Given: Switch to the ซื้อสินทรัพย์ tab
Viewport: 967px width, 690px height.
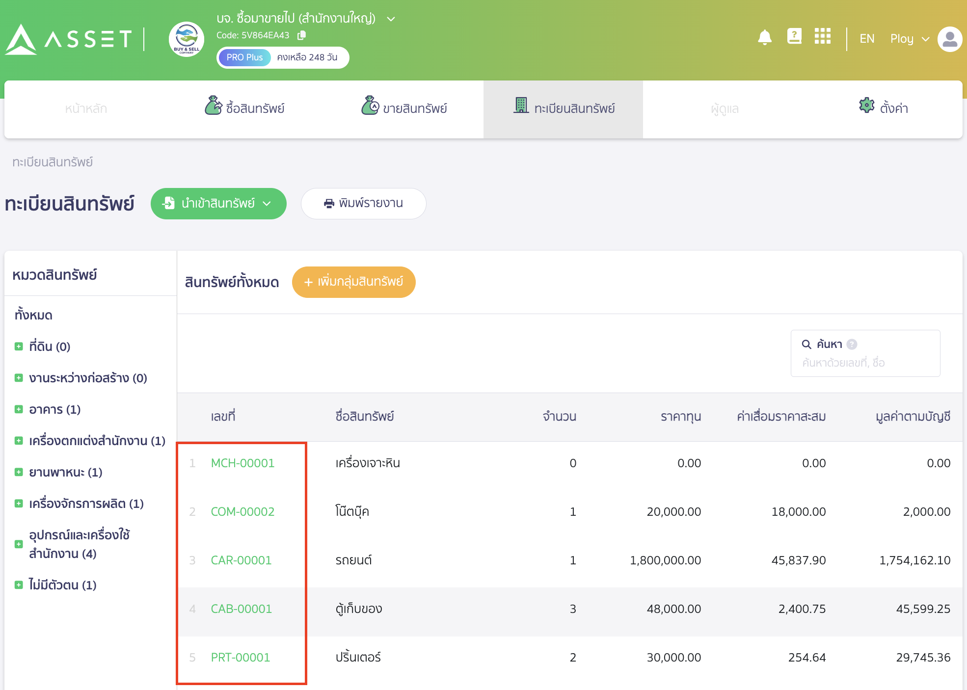Looking at the screenshot, I should click(245, 108).
